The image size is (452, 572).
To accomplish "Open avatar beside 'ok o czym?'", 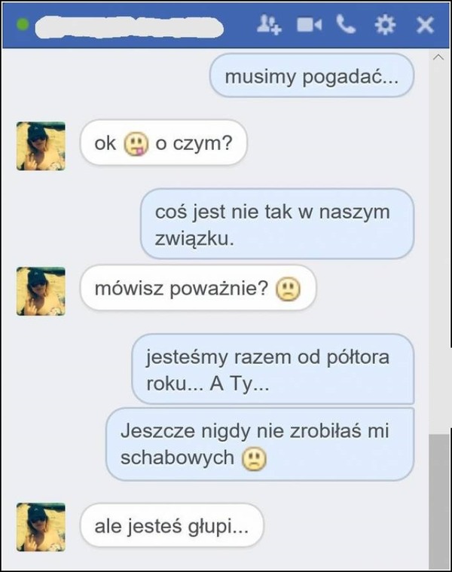I will click(41, 146).
